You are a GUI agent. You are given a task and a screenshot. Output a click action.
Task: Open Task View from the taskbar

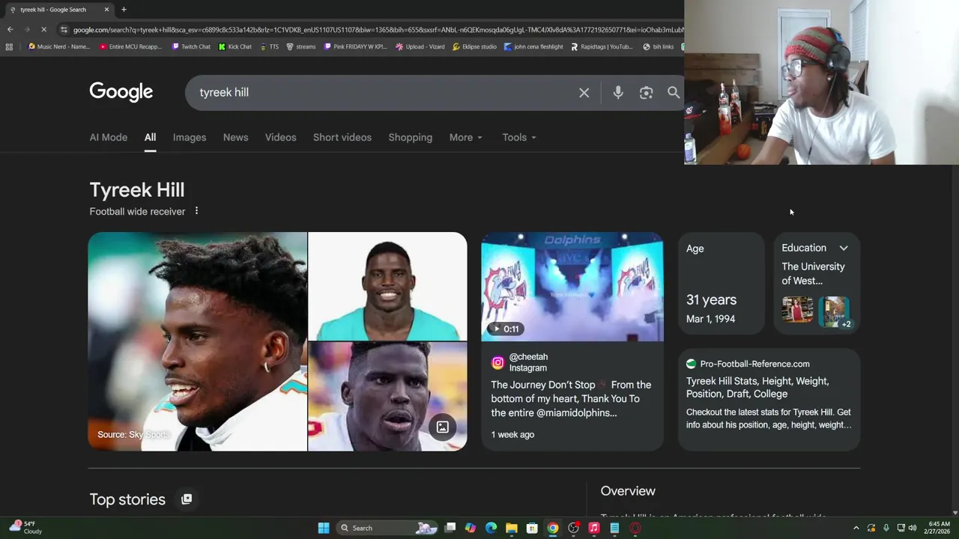click(x=450, y=528)
